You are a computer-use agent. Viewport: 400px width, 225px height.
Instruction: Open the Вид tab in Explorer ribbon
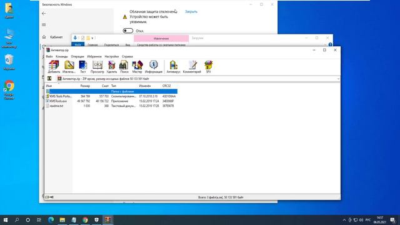coord(127,45)
